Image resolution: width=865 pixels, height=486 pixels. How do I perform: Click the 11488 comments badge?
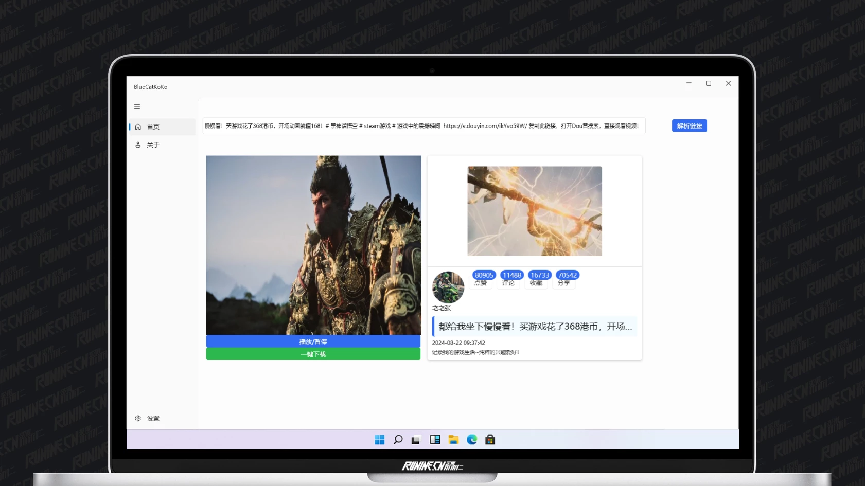(511, 275)
